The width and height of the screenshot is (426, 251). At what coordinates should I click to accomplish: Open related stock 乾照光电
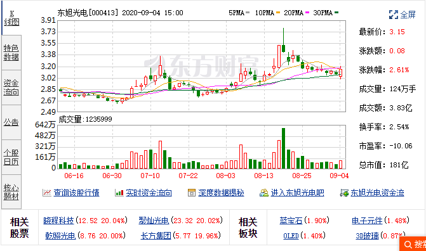click(x=60, y=236)
